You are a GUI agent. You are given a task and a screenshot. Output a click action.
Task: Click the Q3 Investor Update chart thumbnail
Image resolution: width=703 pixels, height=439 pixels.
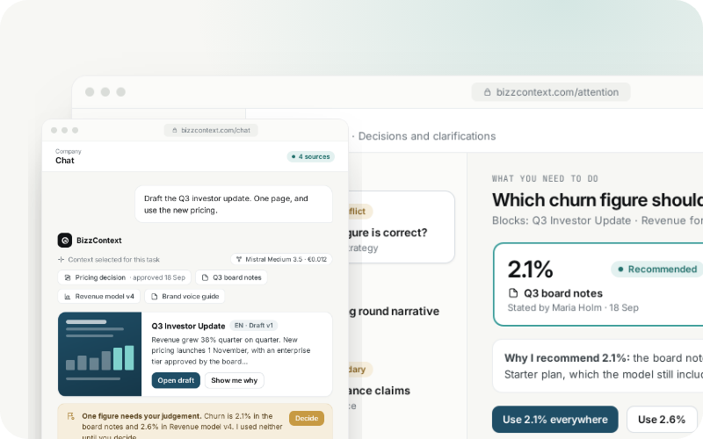pos(99,354)
